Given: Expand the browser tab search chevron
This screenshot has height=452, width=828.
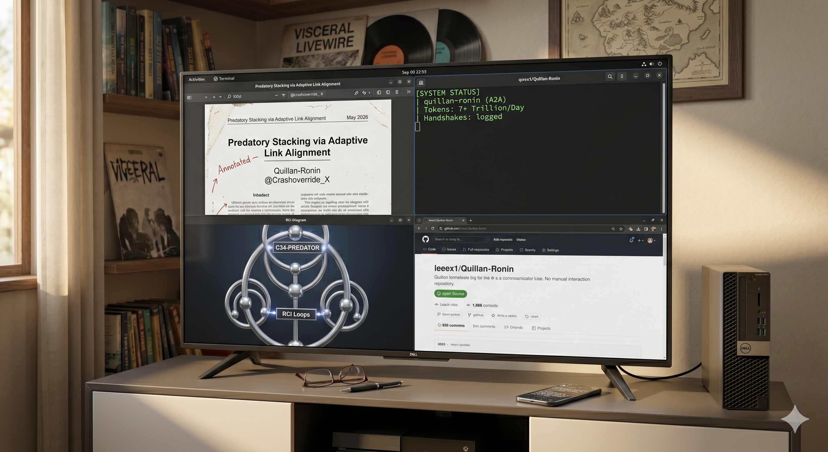Looking at the screenshot, I should click(419, 220).
